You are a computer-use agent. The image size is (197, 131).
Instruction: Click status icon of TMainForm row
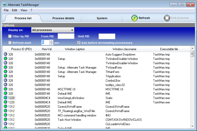click(6, 72)
